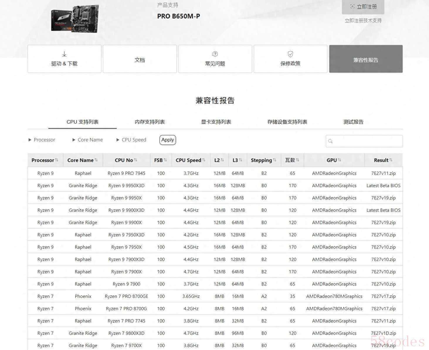Click the 立即注册技术支持 link
The width and height of the screenshot is (429, 350).
363,21
